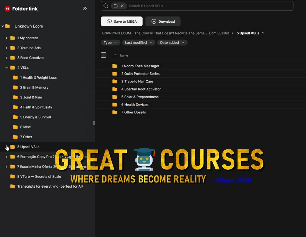Collapse the Unknown Ecom root tree node
Screen dimensions: 306x237
[x=2, y=26]
